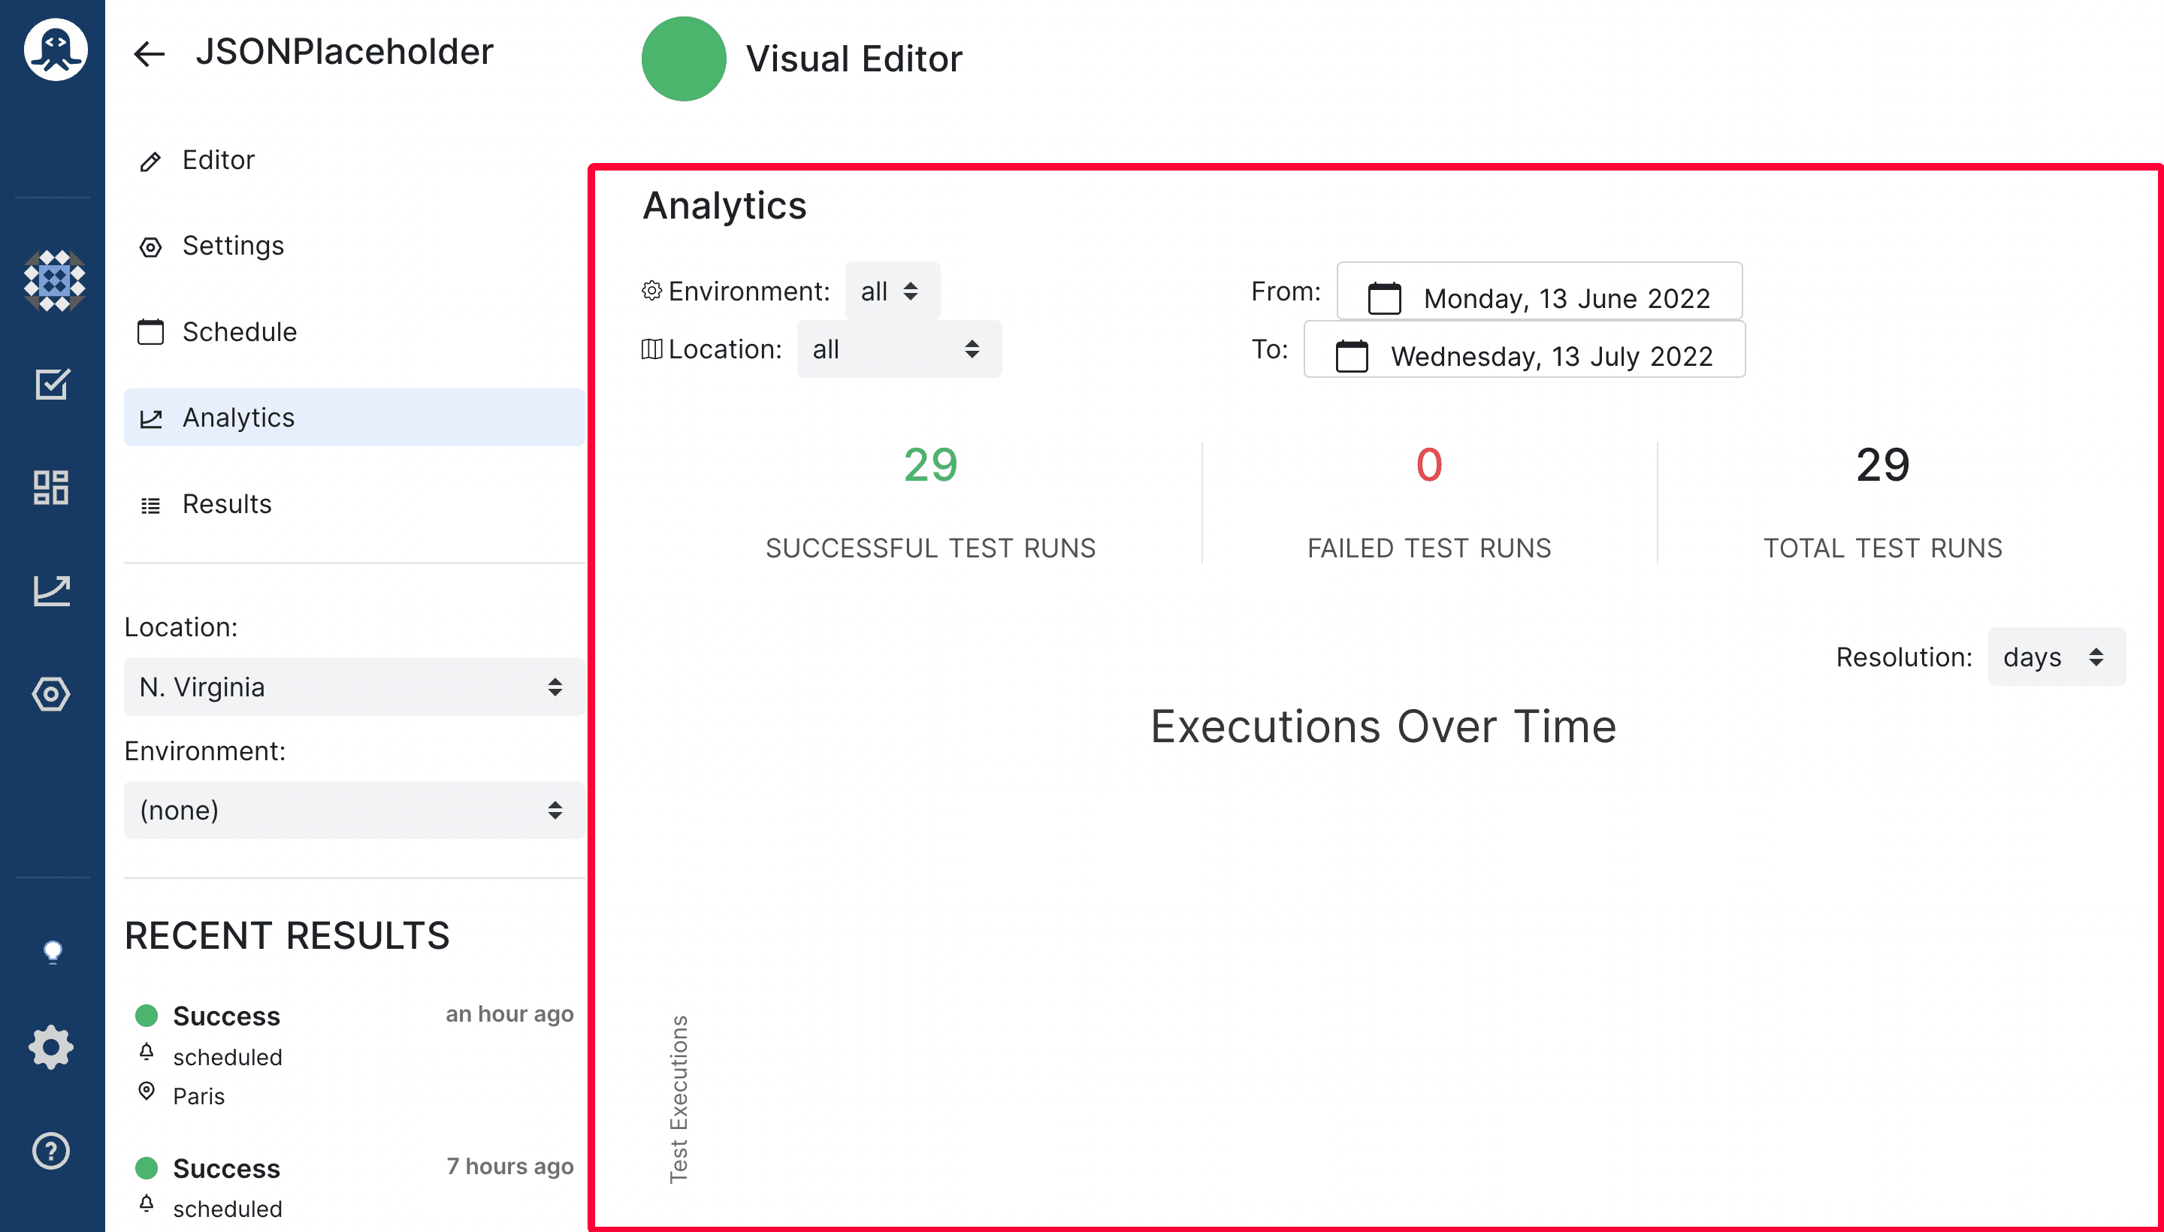The image size is (2164, 1232).
Task: Click the 29 successful test runs count
Action: click(930, 464)
